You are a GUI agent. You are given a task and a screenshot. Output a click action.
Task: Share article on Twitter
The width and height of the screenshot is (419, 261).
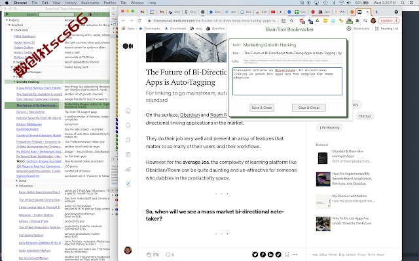(x=255, y=254)
